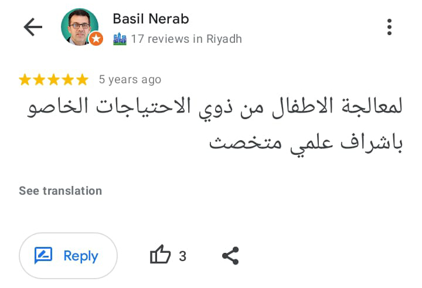Click the chat bubble icon inside Reply

[44, 256]
